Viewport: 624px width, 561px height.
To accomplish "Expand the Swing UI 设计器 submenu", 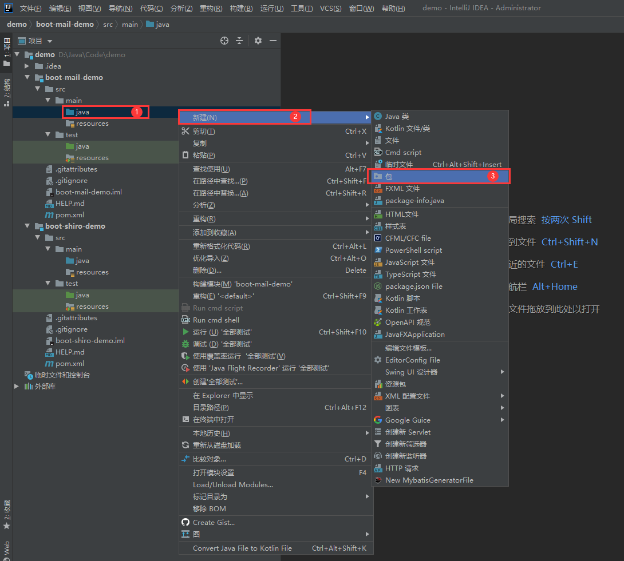I will pos(502,372).
